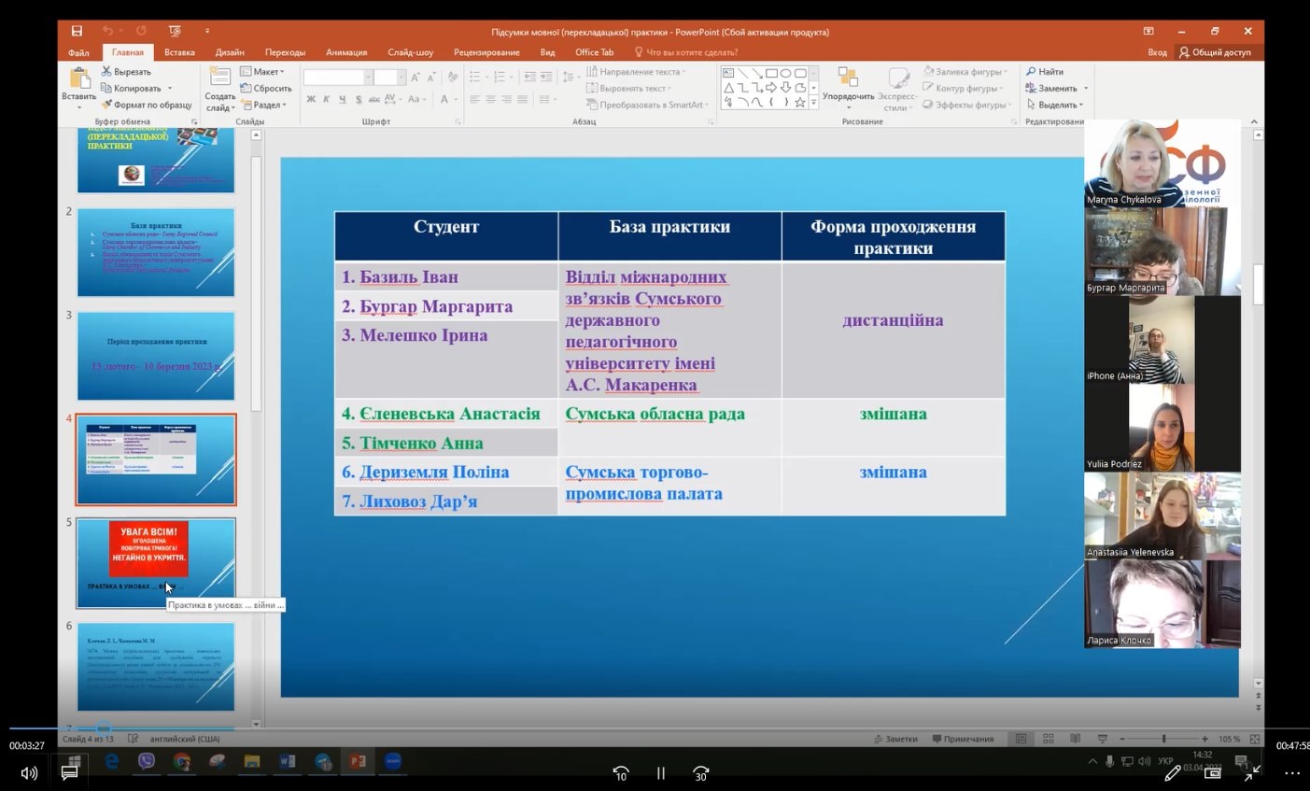Expand the Макет layout dropdown
Viewport: 1310px width, 791px height.
(261, 72)
